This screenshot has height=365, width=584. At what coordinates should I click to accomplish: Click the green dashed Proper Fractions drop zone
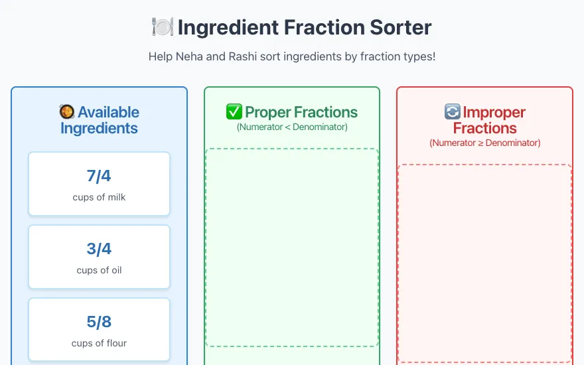coord(292,248)
